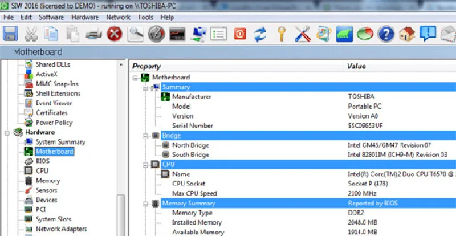This screenshot has width=456, height=236.
Task: Click the pie chart toolbar icon
Action: pos(365,34)
